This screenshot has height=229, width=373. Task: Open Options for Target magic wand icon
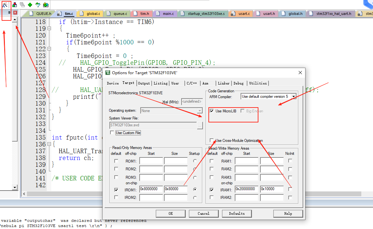point(5,5)
